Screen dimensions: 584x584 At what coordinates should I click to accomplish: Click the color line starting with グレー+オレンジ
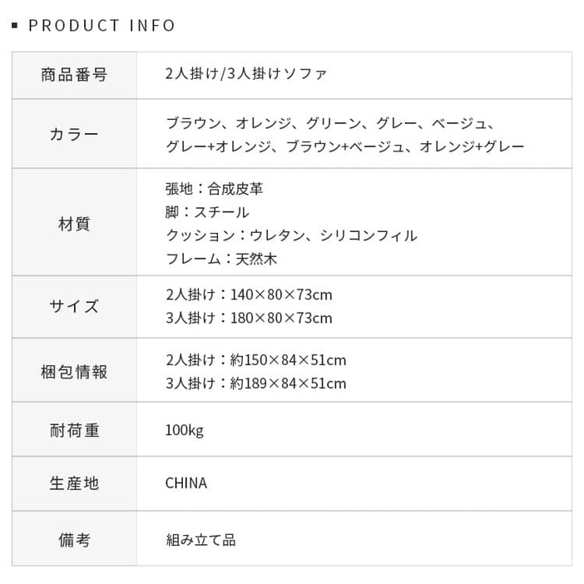click(345, 146)
